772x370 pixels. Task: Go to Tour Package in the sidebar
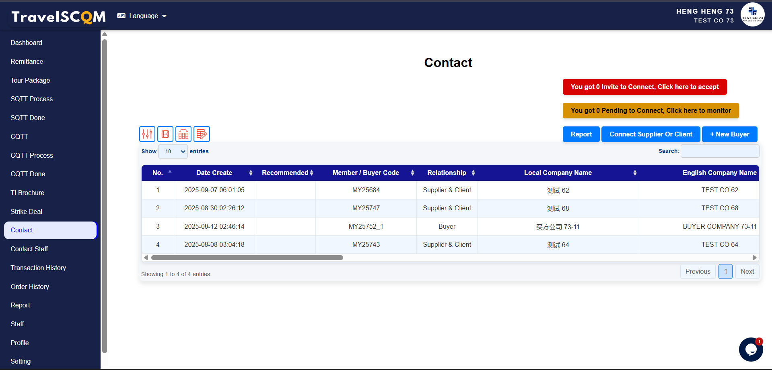[x=30, y=80]
